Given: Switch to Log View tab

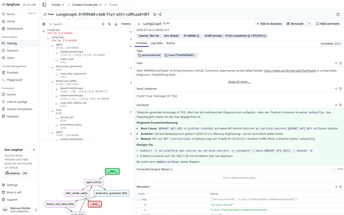Looking at the screenshot, I should click(x=157, y=43).
